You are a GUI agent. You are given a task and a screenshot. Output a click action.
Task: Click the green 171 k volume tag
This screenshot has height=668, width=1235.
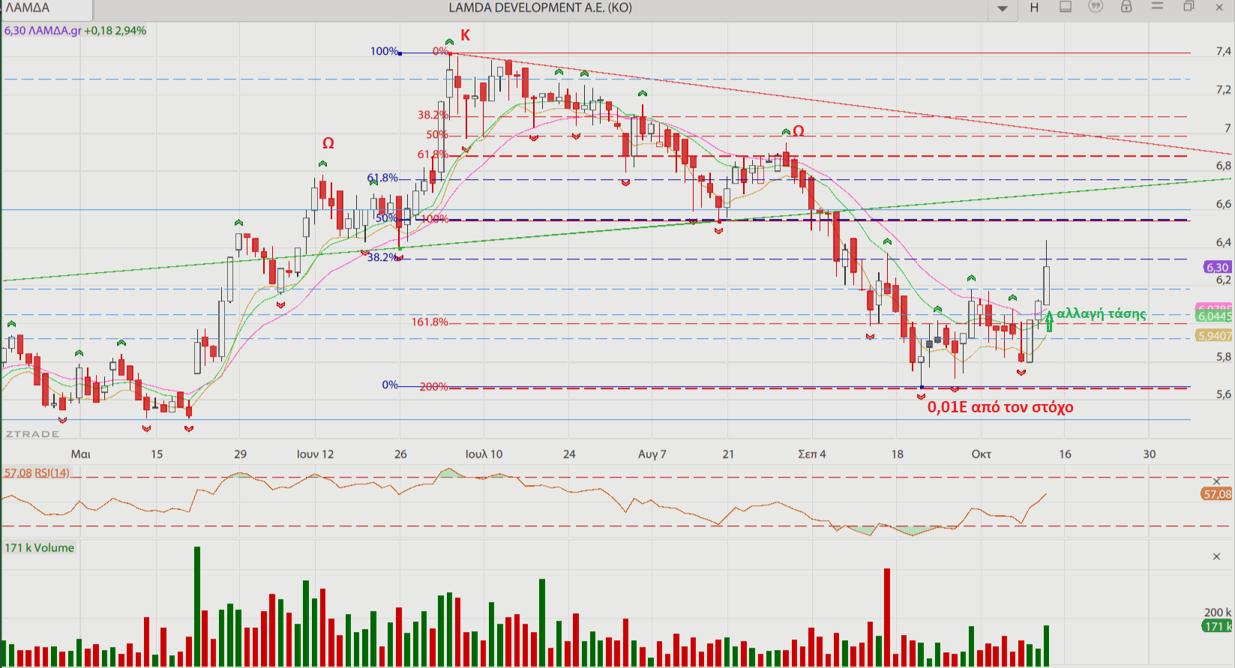pos(1218,626)
